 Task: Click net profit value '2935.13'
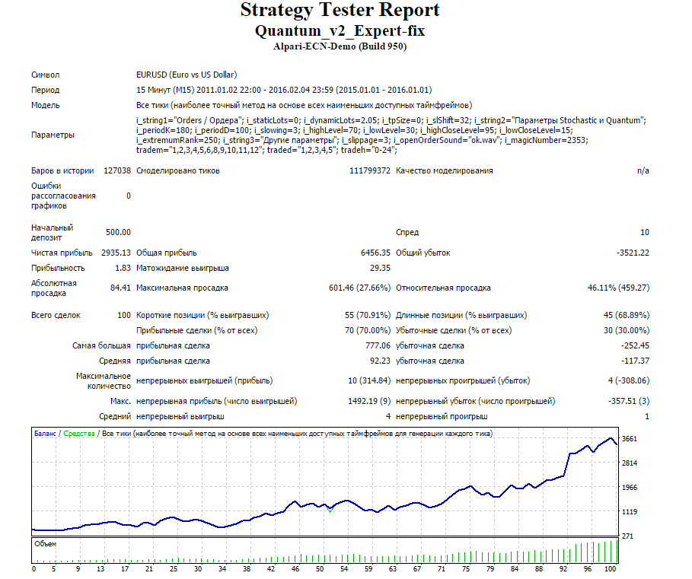[x=116, y=253]
